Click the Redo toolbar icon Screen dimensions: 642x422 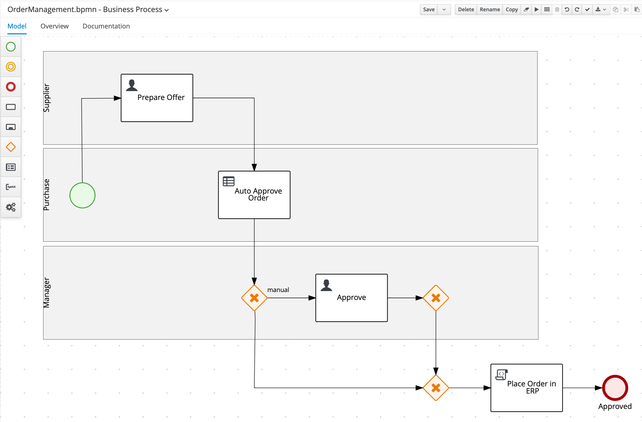(x=577, y=9)
